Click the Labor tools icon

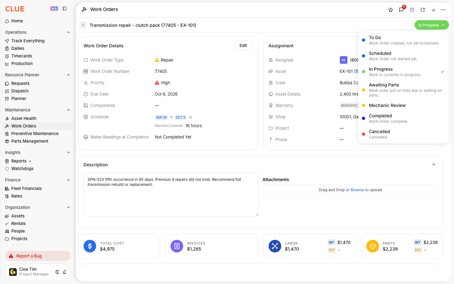coord(275,246)
